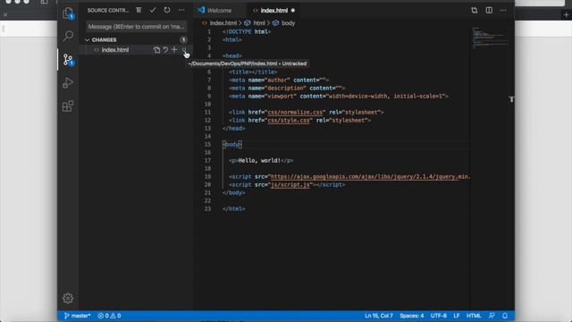Screen dimensions: 572x322
Task: Click the css/normalize.css link in code
Action: pyautogui.click(x=295, y=113)
